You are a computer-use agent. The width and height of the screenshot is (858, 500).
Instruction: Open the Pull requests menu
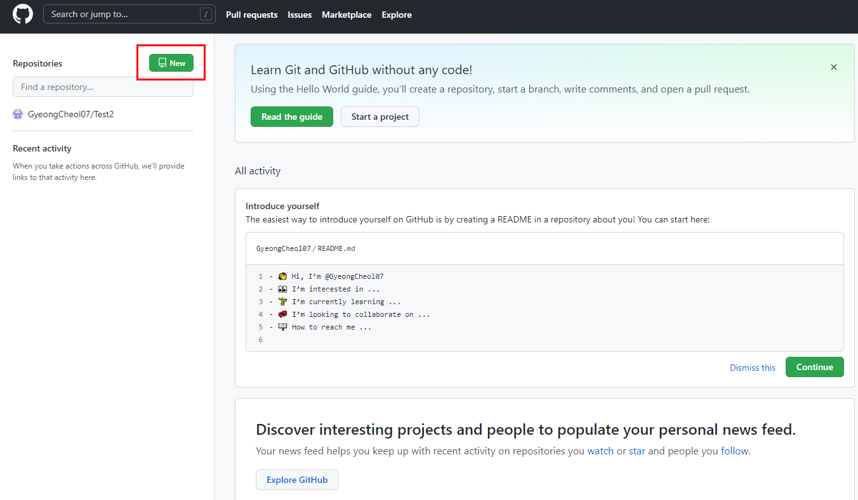[251, 15]
